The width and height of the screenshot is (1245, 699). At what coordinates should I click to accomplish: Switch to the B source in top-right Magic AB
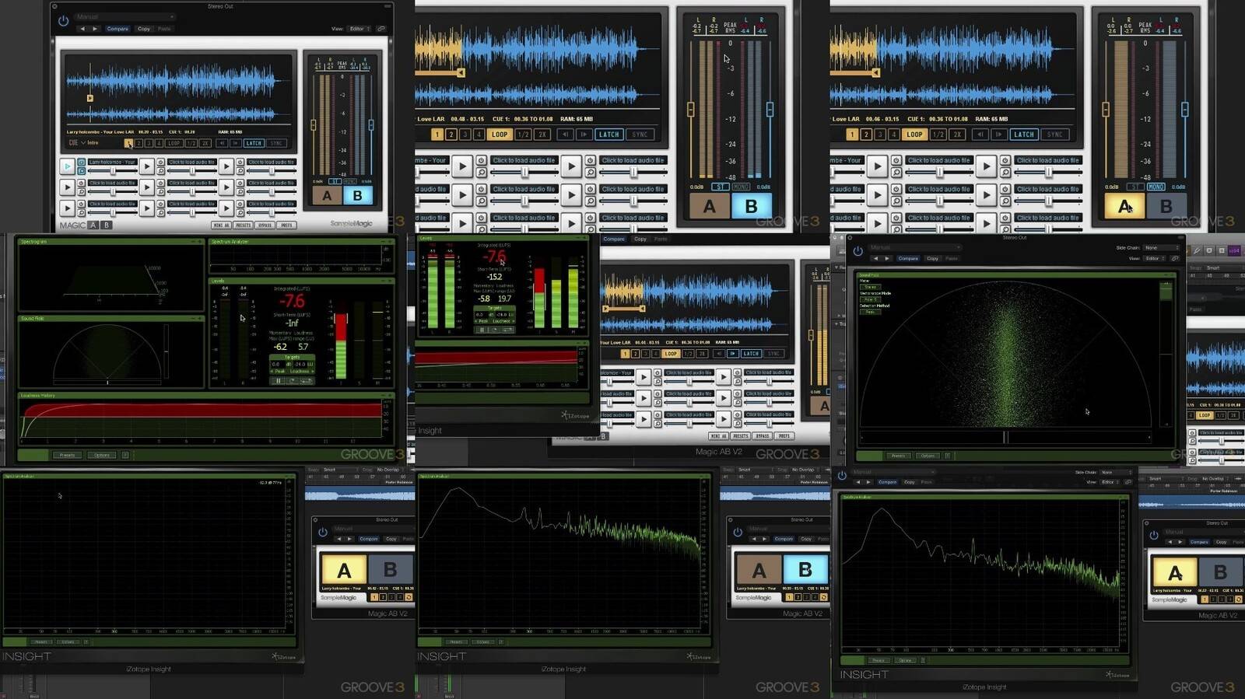point(1166,206)
